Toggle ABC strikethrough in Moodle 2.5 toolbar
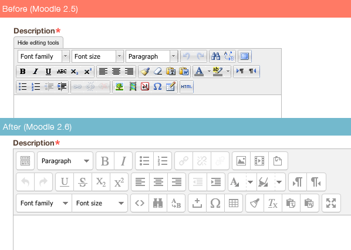 click(x=61, y=72)
